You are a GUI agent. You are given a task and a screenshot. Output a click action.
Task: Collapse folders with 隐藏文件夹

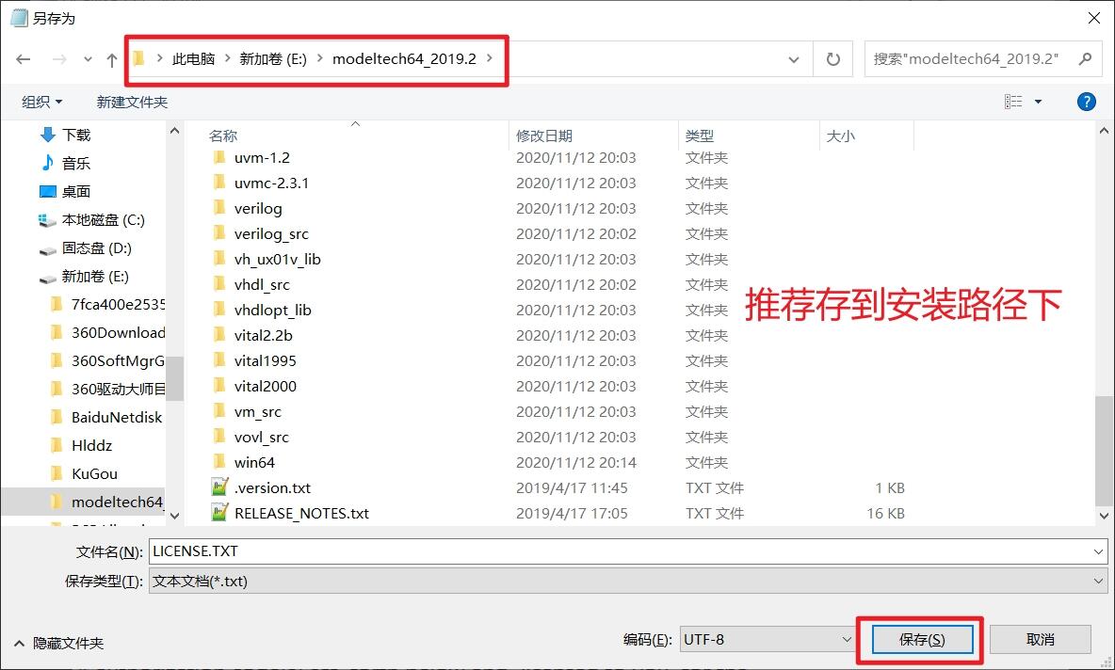pos(58,643)
